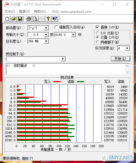The image size is (136, 163).
Task: Click the green read legend swatch
Action: (x=81, y=82)
